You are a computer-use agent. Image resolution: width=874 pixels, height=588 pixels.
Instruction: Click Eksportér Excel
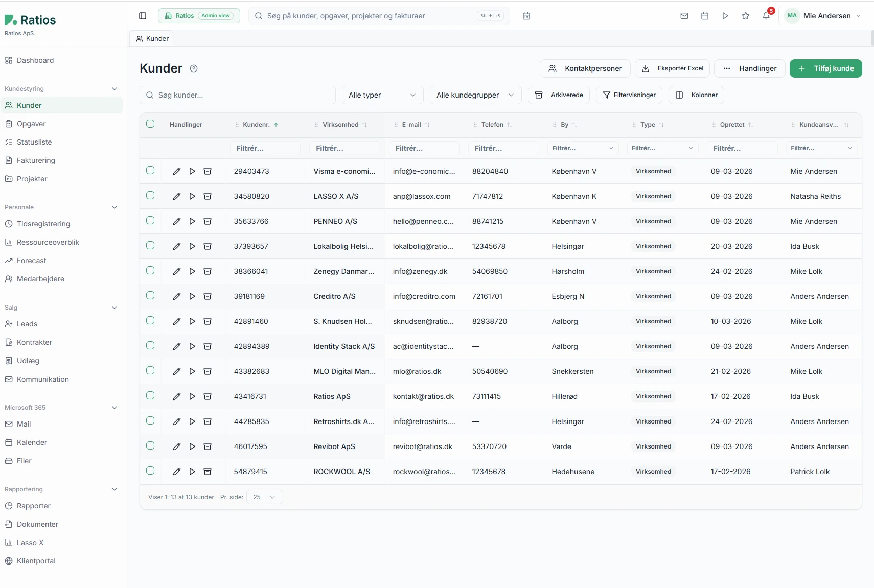672,68
